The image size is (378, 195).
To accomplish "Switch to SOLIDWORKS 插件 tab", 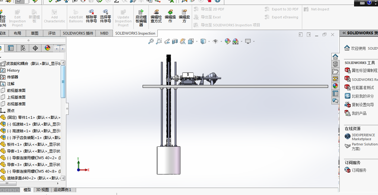I will point(78,33).
